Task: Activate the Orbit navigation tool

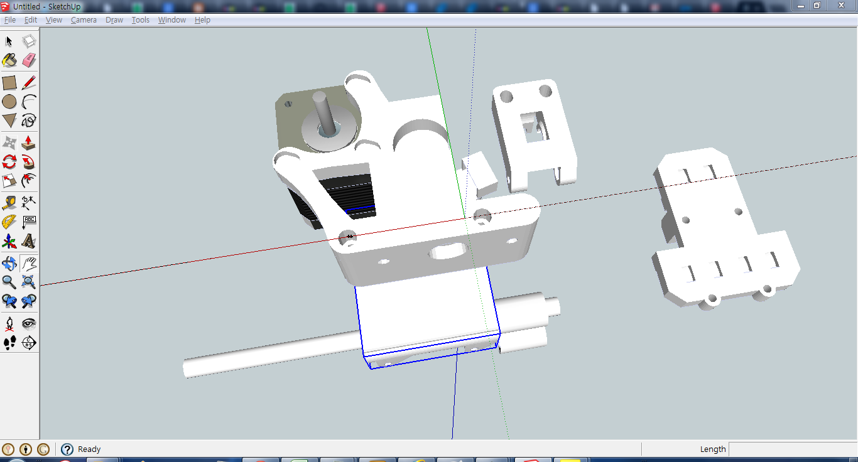Action: [9, 263]
